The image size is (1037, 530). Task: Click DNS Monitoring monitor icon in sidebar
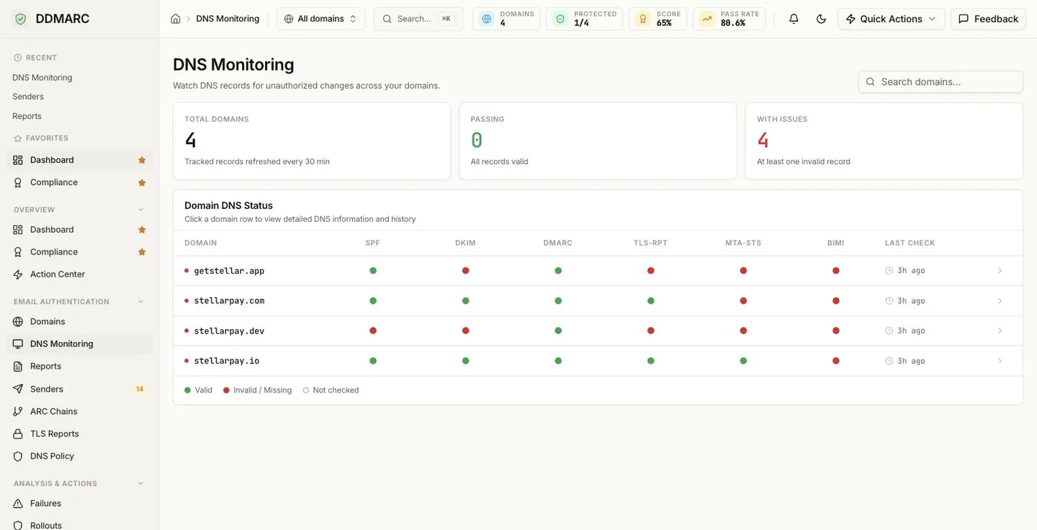(18, 344)
